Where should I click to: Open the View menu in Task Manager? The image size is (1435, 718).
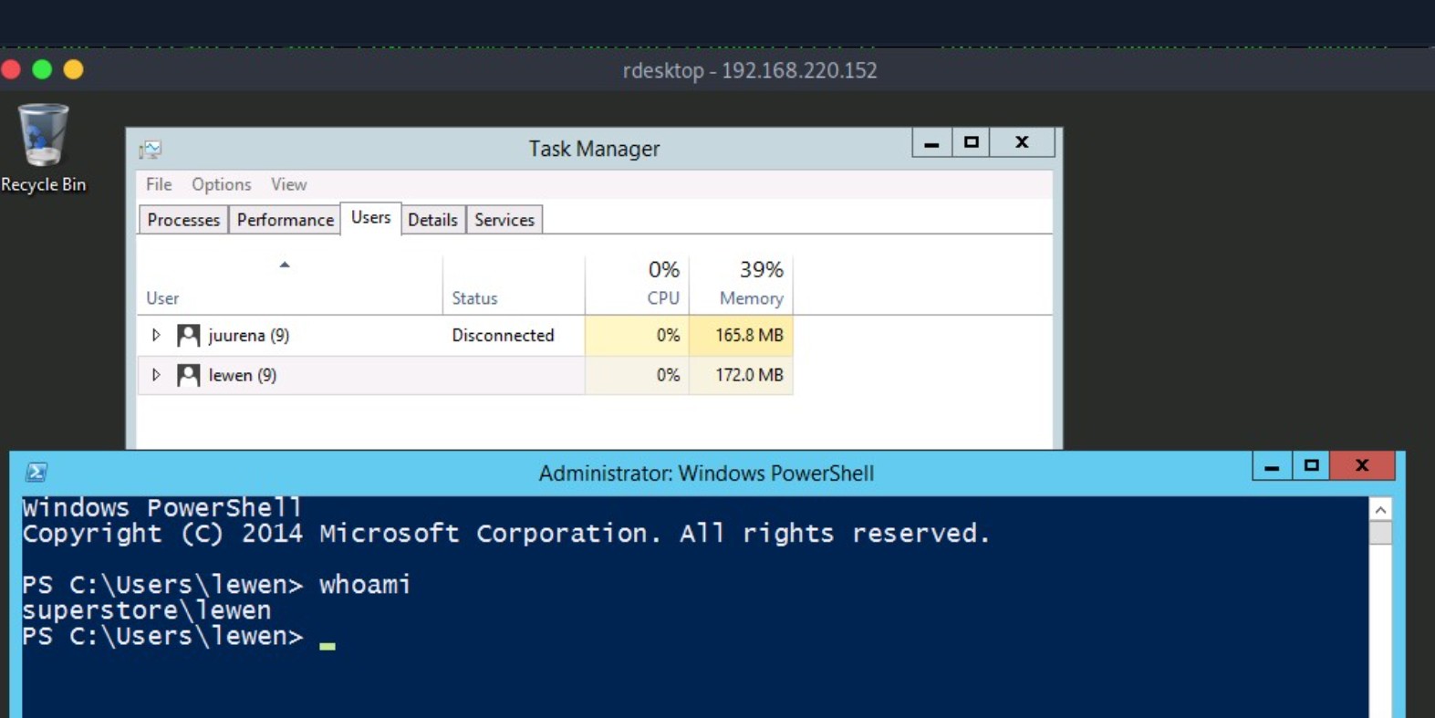(x=288, y=184)
